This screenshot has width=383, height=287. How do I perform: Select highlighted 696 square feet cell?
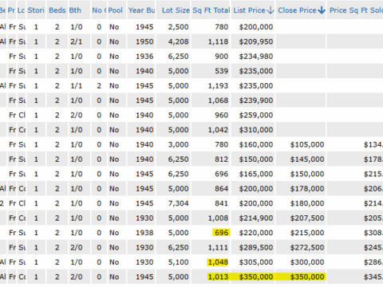(221, 233)
